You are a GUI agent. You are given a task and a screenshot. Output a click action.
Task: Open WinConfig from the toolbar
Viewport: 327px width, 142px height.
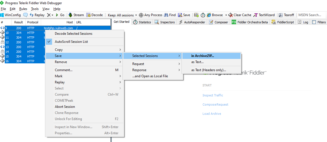[10, 15]
